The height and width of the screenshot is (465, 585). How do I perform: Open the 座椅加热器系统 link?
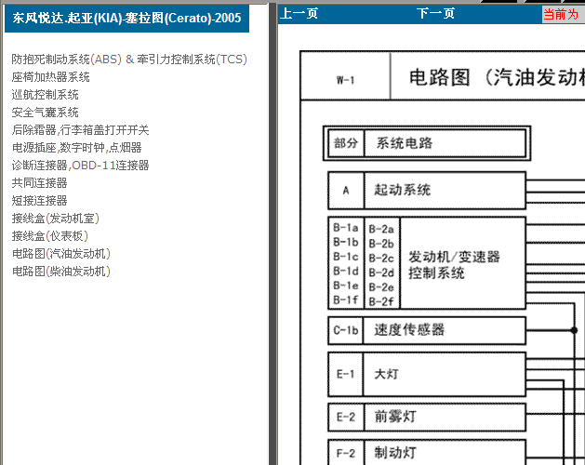[x=50, y=77]
